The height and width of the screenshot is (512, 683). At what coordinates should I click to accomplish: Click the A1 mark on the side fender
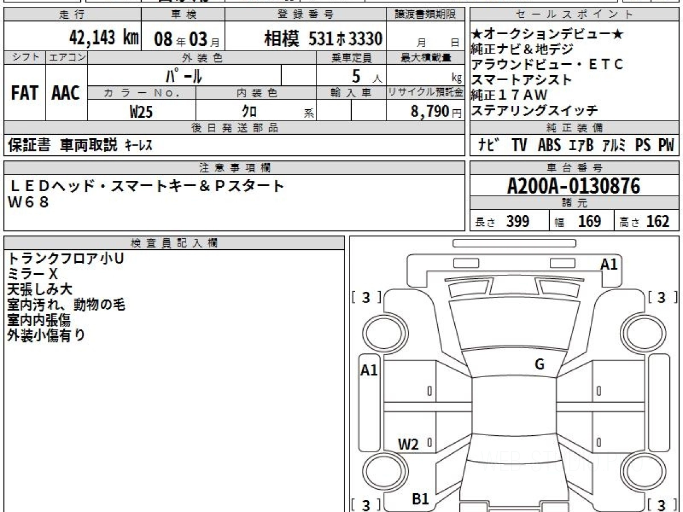[x=369, y=370]
